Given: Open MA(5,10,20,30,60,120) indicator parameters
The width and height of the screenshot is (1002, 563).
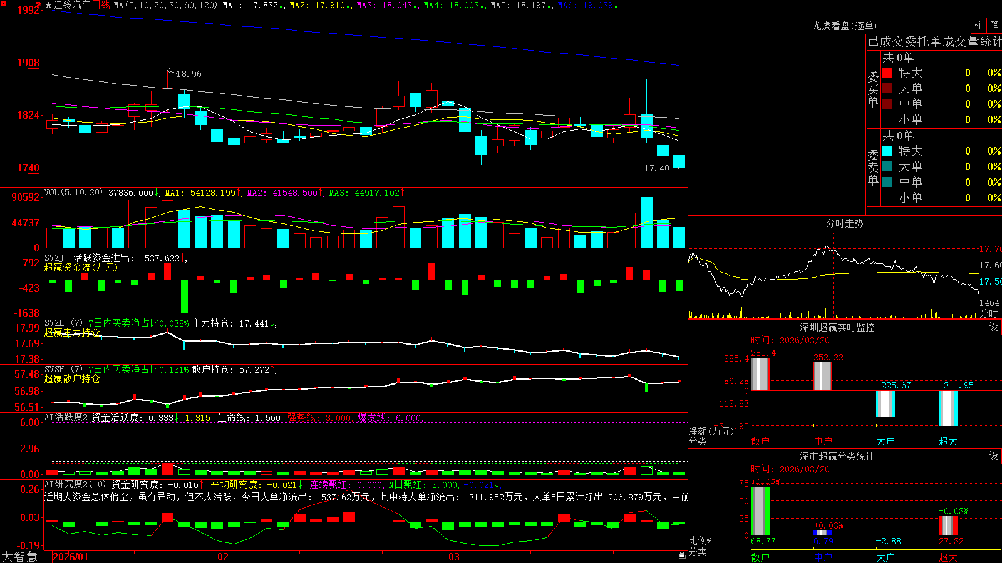Looking at the screenshot, I should (166, 5).
